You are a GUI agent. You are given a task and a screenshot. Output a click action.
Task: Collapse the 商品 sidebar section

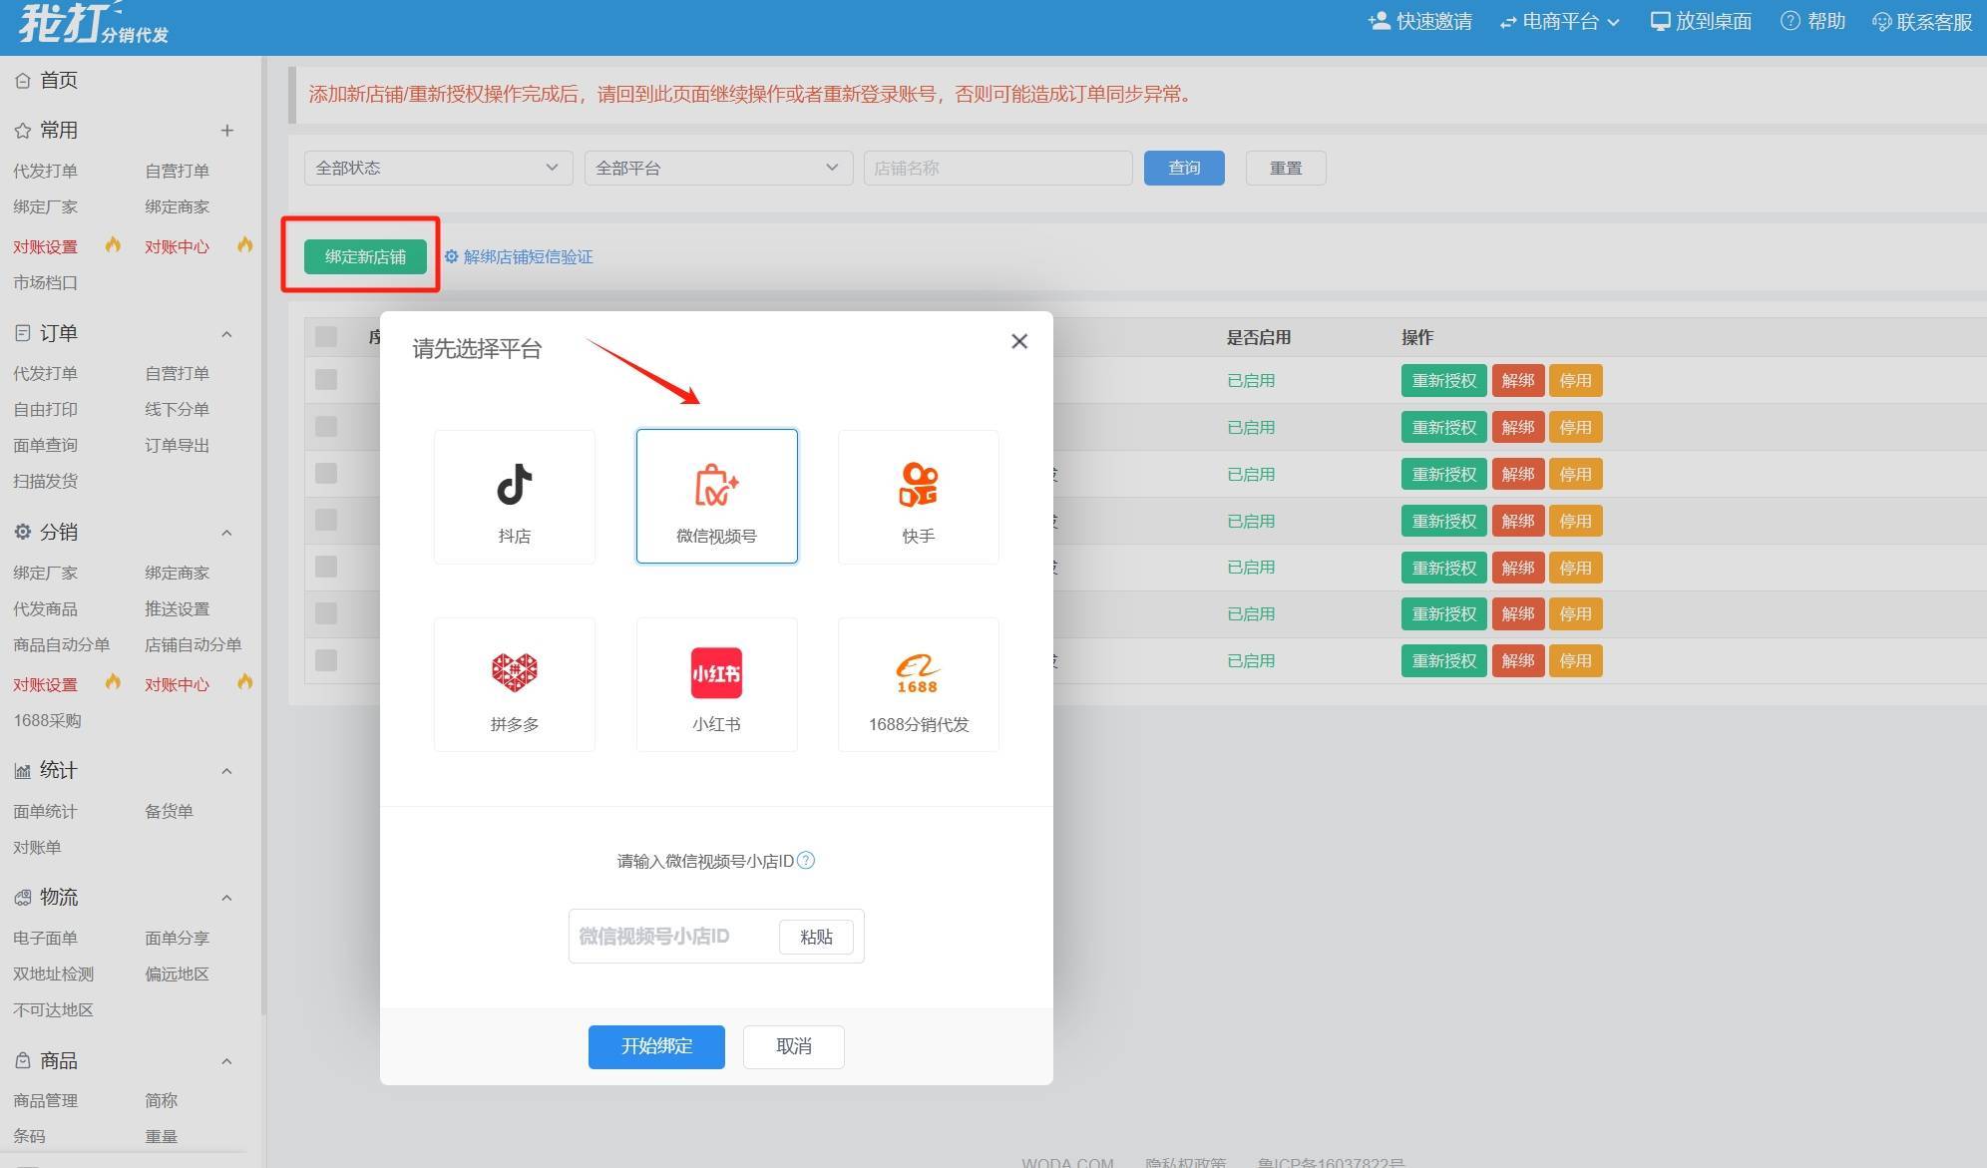tap(226, 1061)
